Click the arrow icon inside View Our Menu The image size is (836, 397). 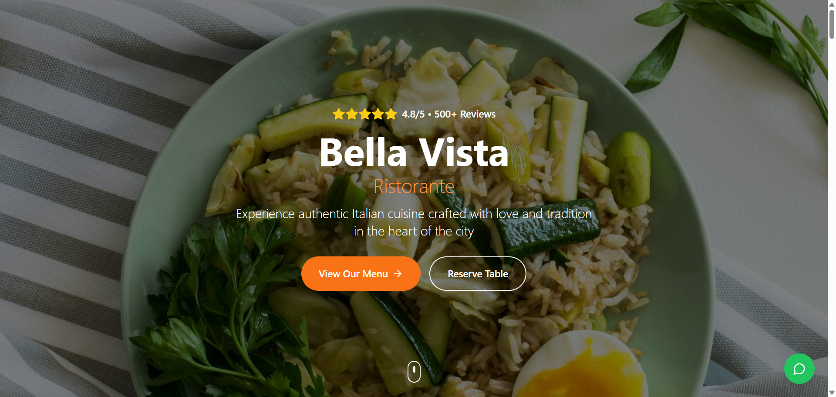pos(398,273)
